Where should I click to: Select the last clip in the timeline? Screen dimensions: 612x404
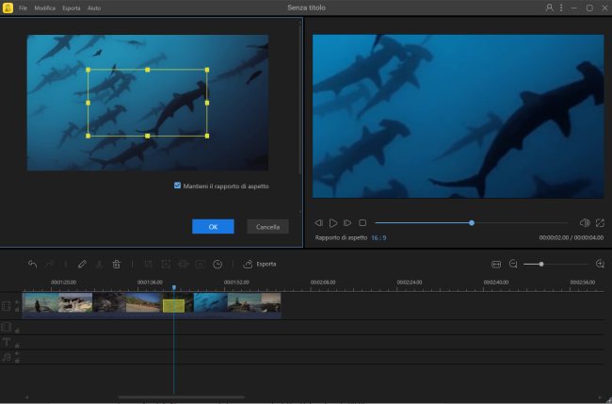tap(271, 303)
